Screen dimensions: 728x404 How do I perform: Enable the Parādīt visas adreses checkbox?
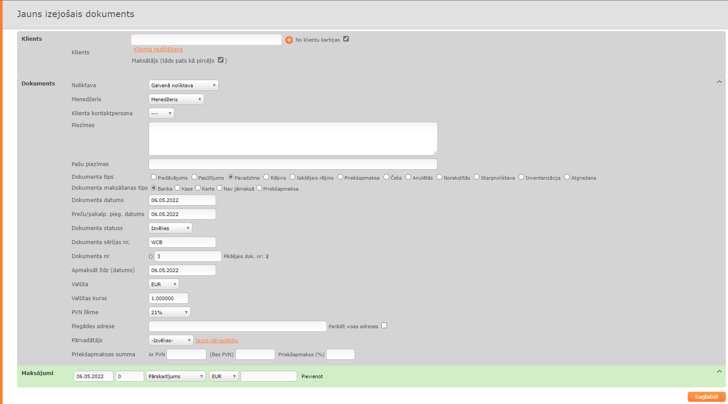click(x=384, y=326)
